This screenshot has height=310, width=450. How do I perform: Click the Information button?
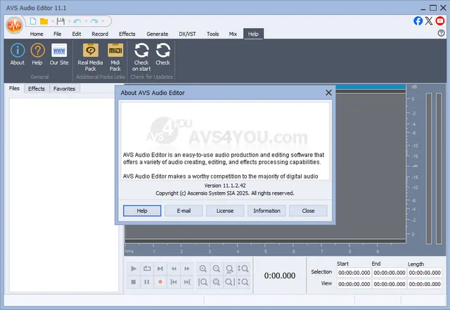click(x=266, y=211)
